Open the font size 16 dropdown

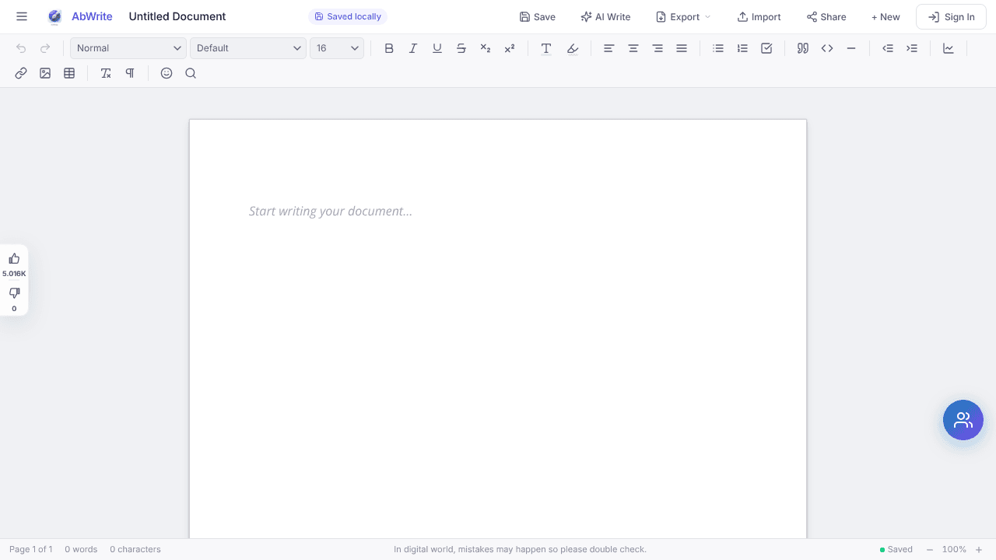tap(337, 48)
